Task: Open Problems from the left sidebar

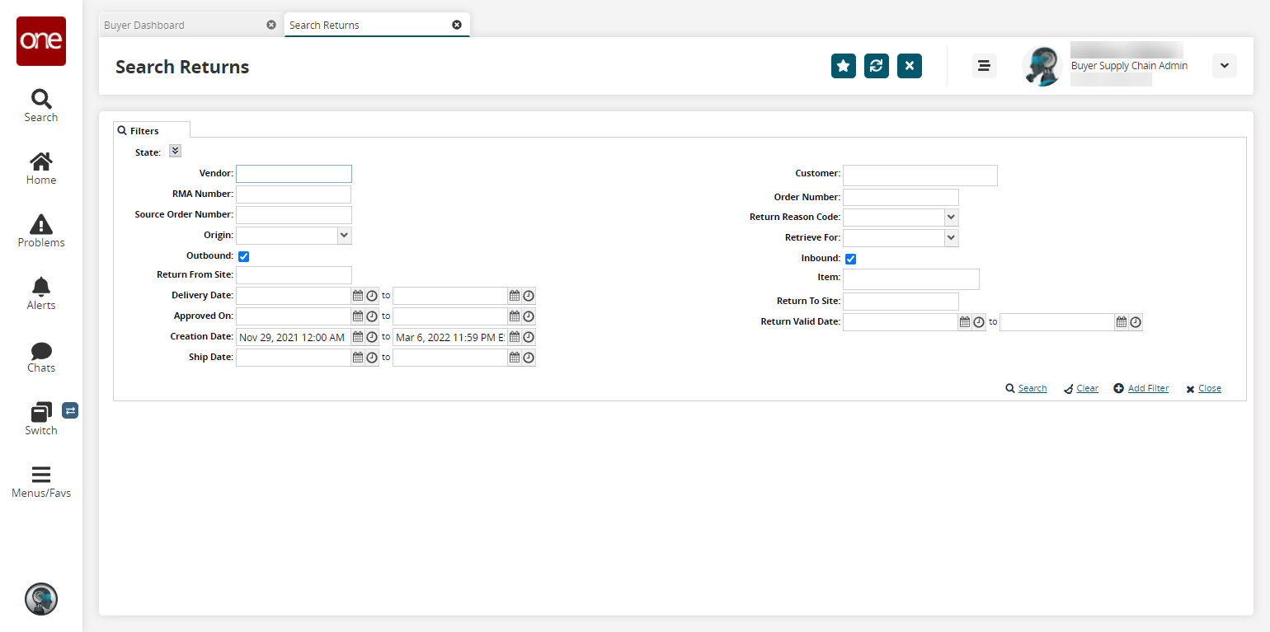Action: coord(41,230)
